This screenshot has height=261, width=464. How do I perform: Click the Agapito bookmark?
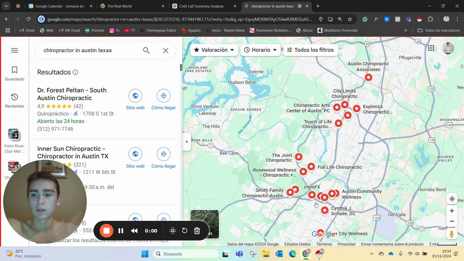pyautogui.click(x=191, y=30)
